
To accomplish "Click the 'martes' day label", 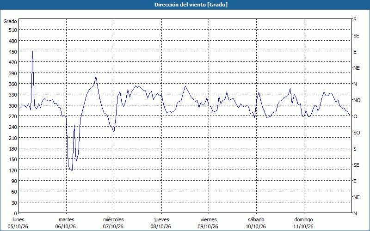I will pyautogui.click(x=67, y=219).
